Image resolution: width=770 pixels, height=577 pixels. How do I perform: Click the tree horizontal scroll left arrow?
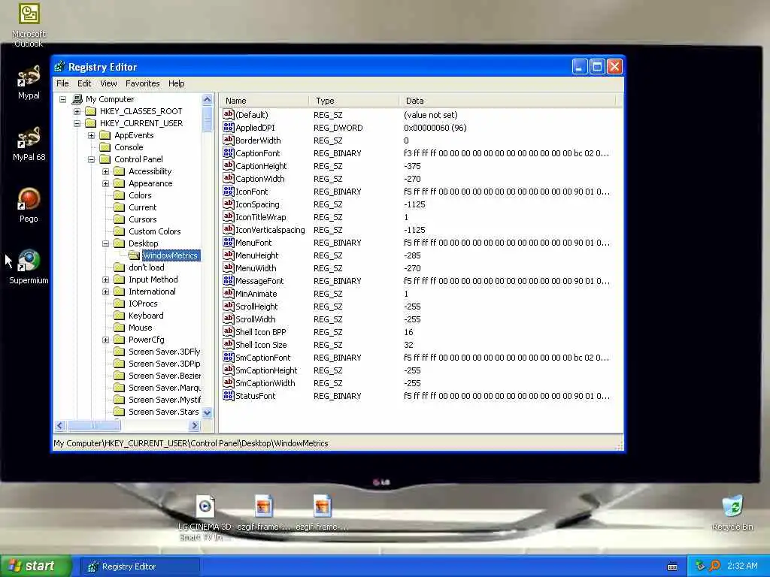[60, 425]
